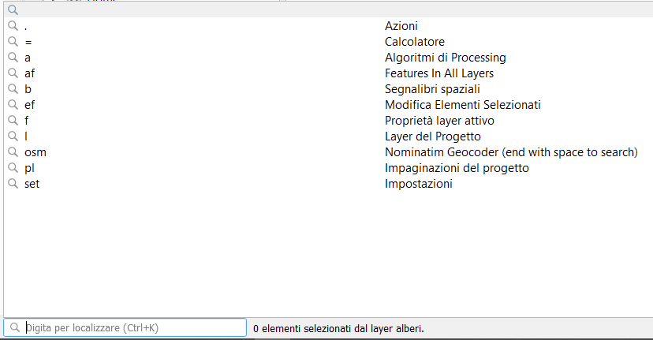Click the search icon in top header row

tap(13, 10)
